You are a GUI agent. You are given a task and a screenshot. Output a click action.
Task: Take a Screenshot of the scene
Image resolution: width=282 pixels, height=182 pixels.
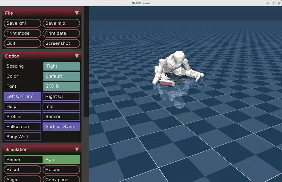pyautogui.click(x=61, y=43)
